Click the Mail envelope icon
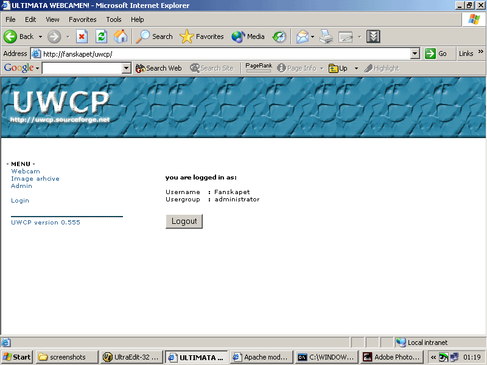This screenshot has height=365, width=487. coord(302,36)
